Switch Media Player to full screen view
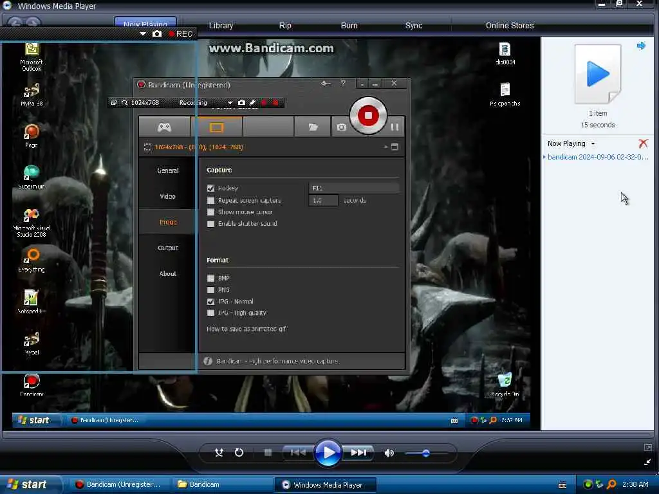 click(x=647, y=448)
